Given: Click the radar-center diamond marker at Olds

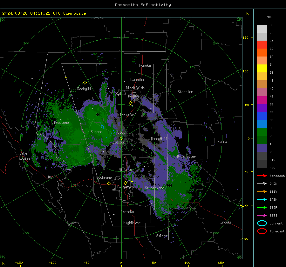Looking at the screenshot, I should pyautogui.click(x=121, y=138).
